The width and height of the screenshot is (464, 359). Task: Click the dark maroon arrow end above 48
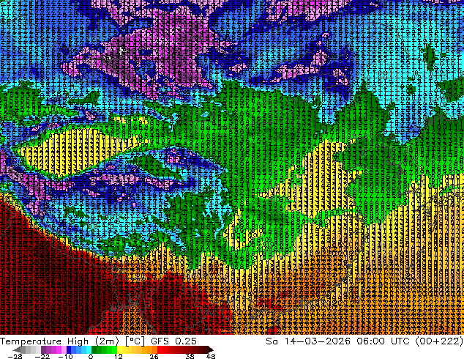pos(210,349)
